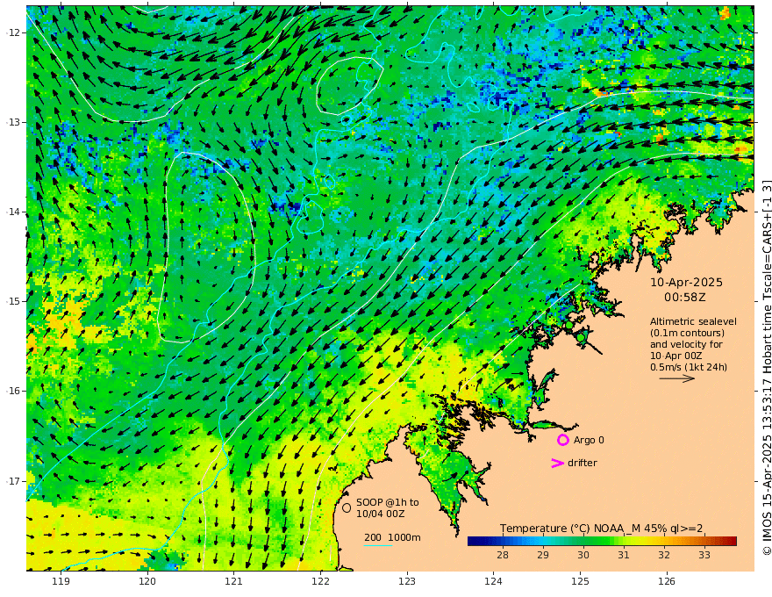The image size is (772, 597).
Task: Click the SOOP legend circle marker
Action: 347,507
